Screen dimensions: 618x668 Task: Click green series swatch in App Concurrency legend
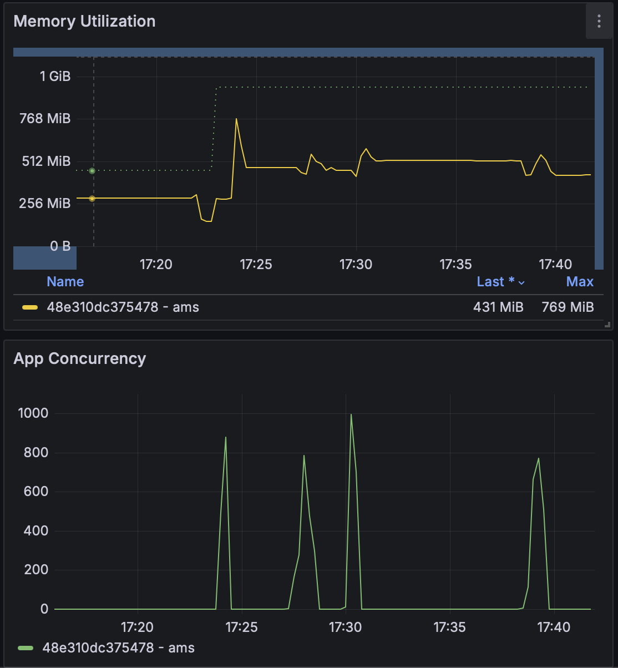point(26,647)
